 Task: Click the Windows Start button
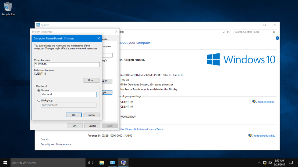click(5, 163)
